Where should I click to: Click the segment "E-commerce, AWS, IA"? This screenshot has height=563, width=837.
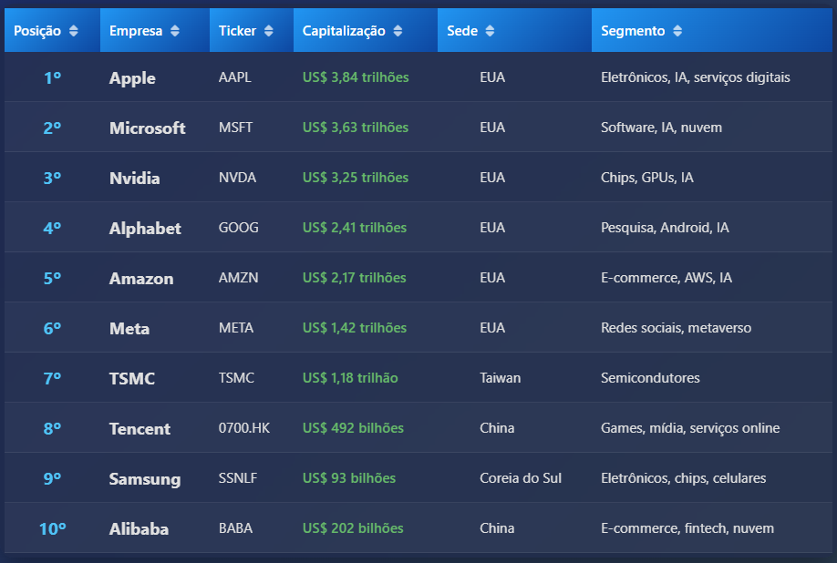666,278
